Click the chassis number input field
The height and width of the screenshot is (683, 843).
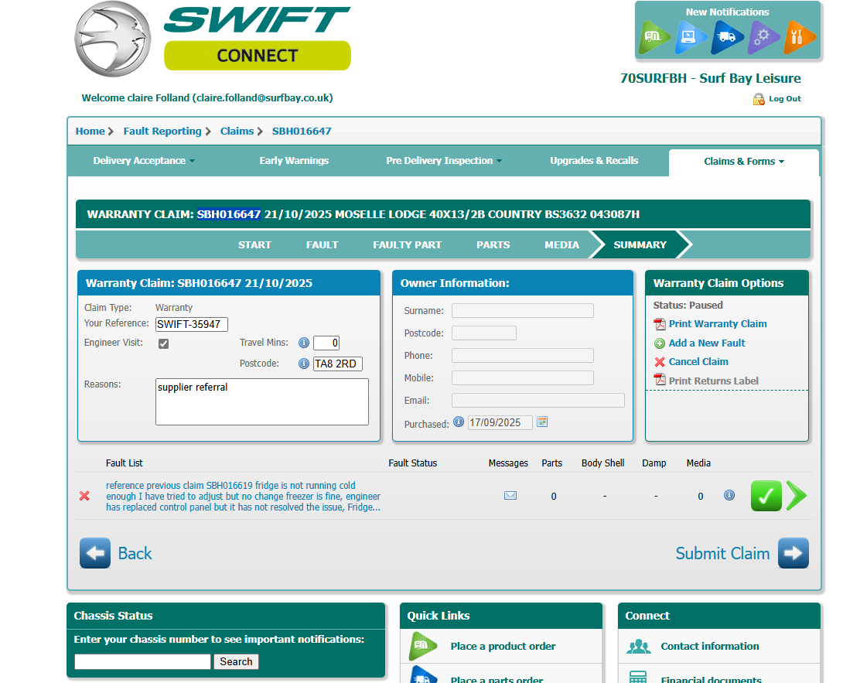pyautogui.click(x=142, y=661)
